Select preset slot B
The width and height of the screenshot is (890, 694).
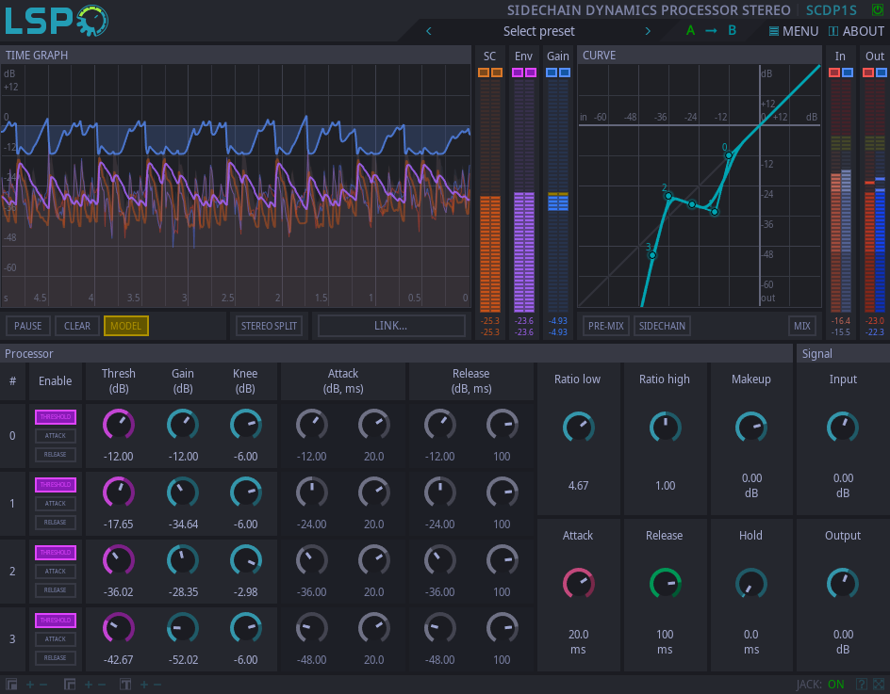pos(733,31)
